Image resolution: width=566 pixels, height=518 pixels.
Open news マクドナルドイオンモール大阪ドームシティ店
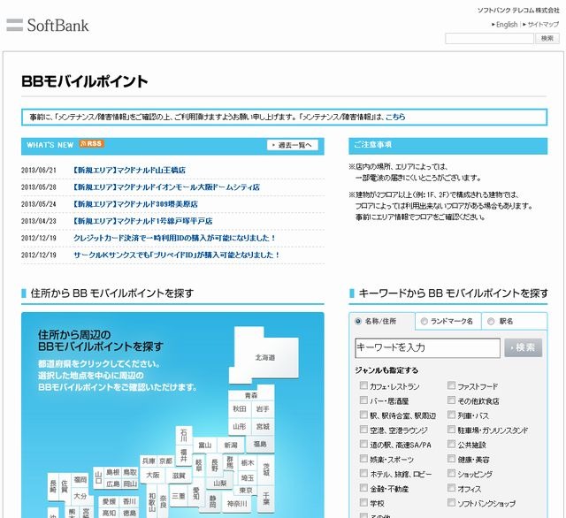pyautogui.click(x=166, y=187)
